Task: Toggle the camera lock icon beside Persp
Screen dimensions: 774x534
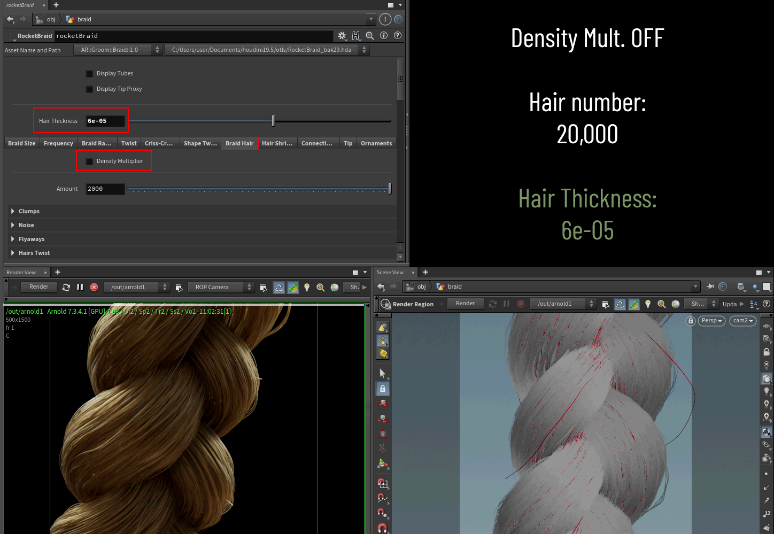Action: tap(691, 321)
